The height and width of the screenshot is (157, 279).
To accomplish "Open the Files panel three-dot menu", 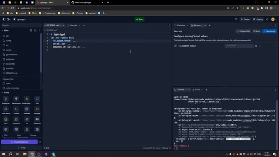I will pos(39,31).
